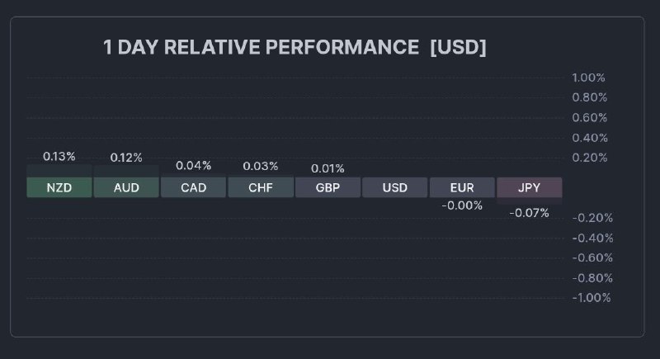Click the [USD] base currency in title
660x359 pixels.
coord(458,47)
